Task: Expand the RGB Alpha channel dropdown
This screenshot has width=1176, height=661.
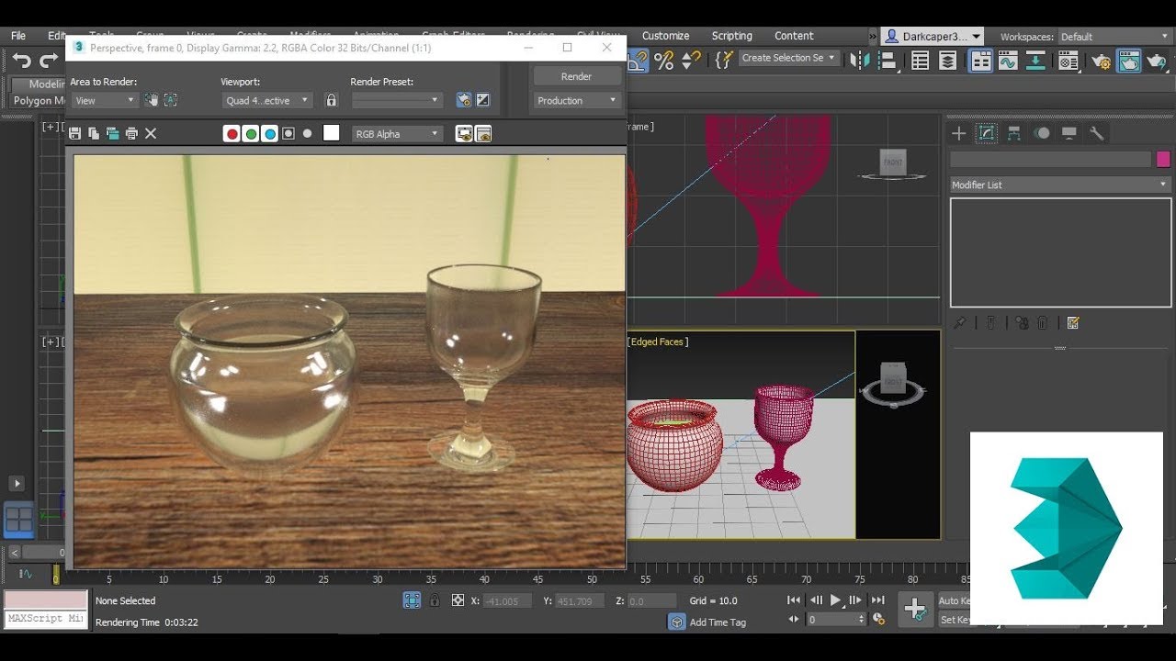Action: click(398, 134)
